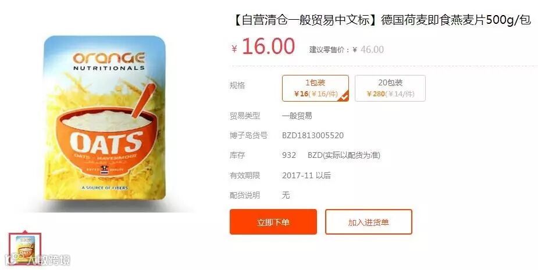
Task: Click the 配货说明 value 无
Action: (286, 195)
